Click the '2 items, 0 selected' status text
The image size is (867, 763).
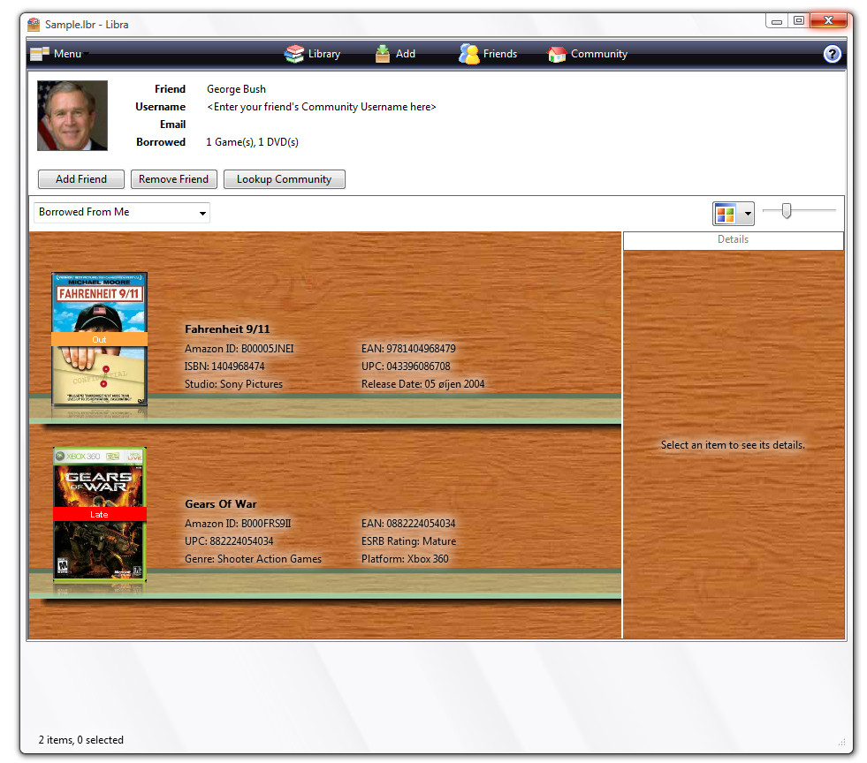[x=81, y=740]
